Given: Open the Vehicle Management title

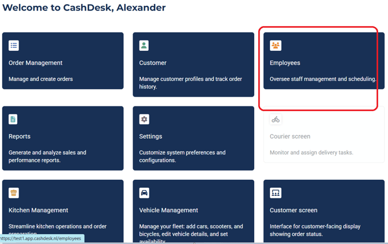Looking at the screenshot, I should (169, 210).
